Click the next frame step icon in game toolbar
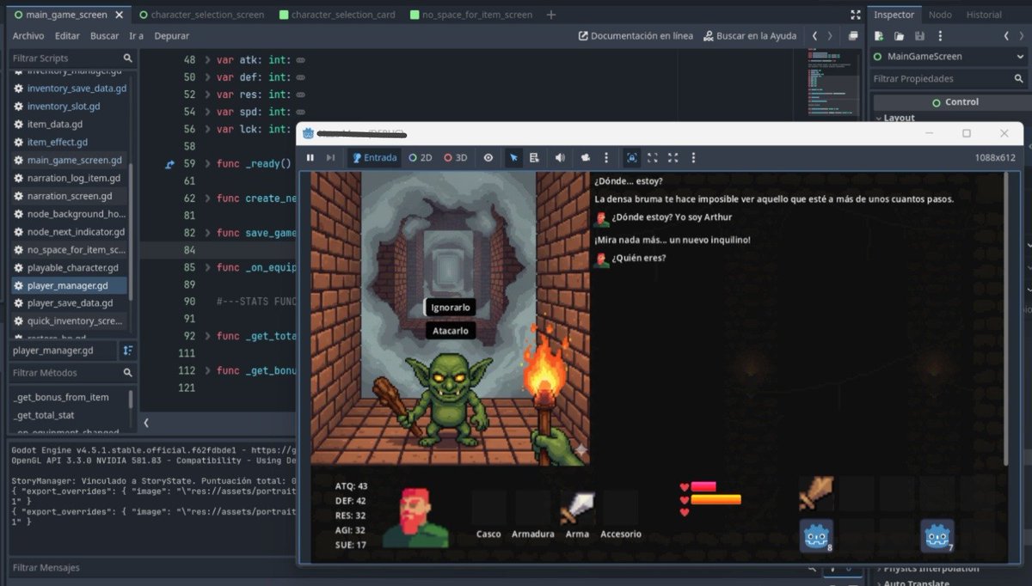The image size is (1032, 586). point(330,157)
